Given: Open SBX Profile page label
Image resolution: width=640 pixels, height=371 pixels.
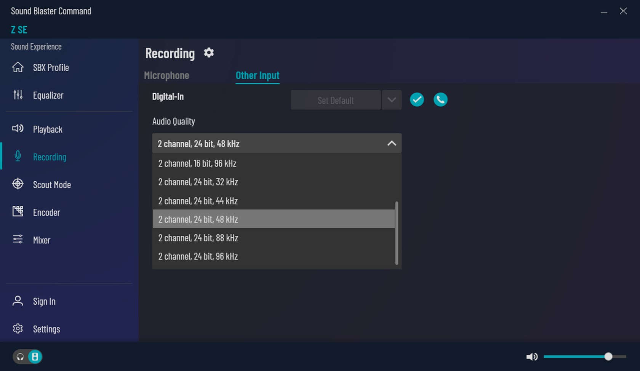Looking at the screenshot, I should [51, 67].
